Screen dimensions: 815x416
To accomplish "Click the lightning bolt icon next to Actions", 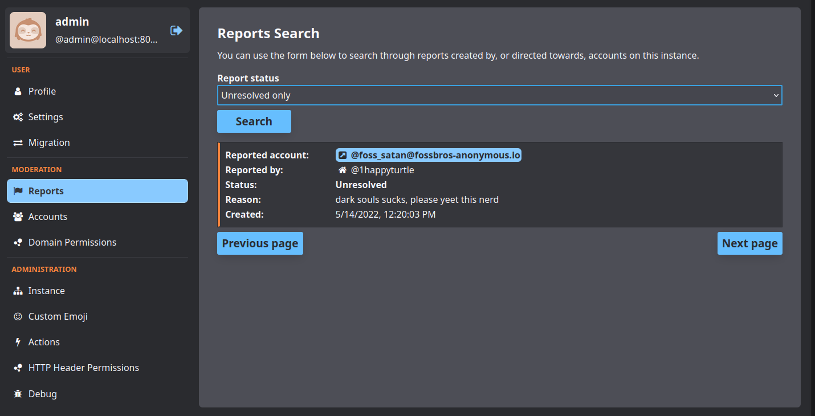I will tap(17, 342).
